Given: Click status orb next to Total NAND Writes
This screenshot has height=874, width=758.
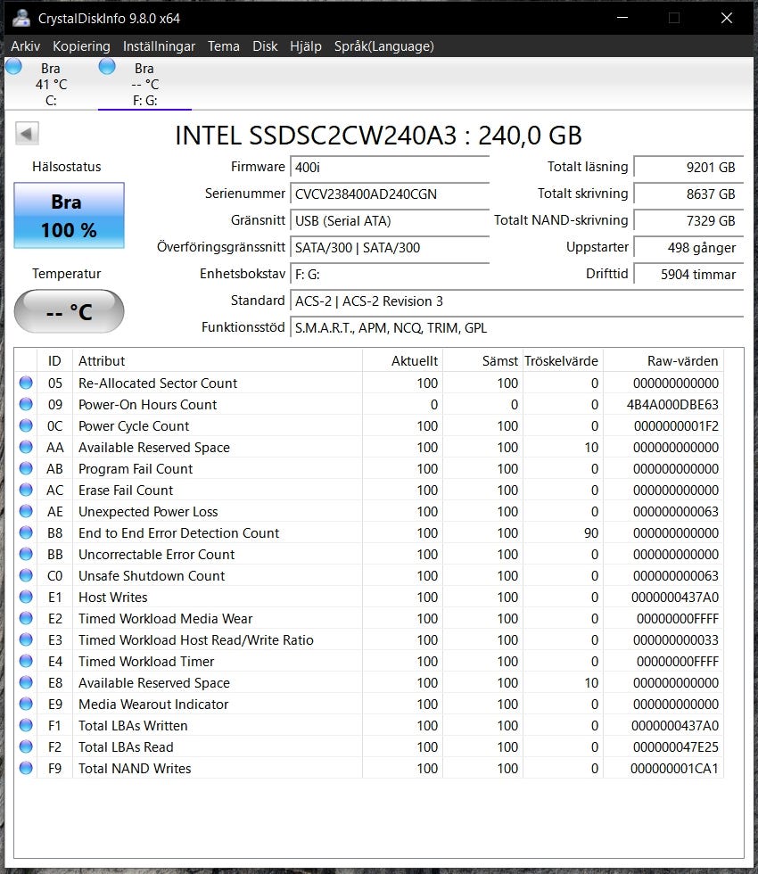Looking at the screenshot, I should click(26, 769).
